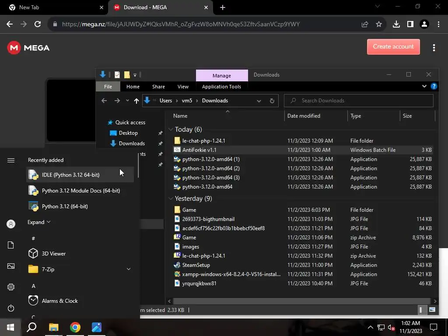The width and height of the screenshot is (448, 336).
Task: Open File Explorer from the taskbar
Action: tap(53, 327)
